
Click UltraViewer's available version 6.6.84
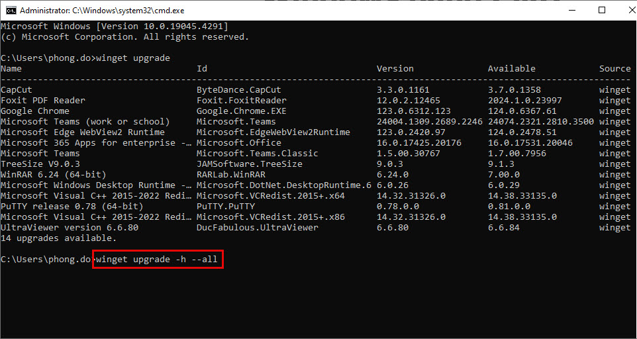pyautogui.click(x=504, y=228)
